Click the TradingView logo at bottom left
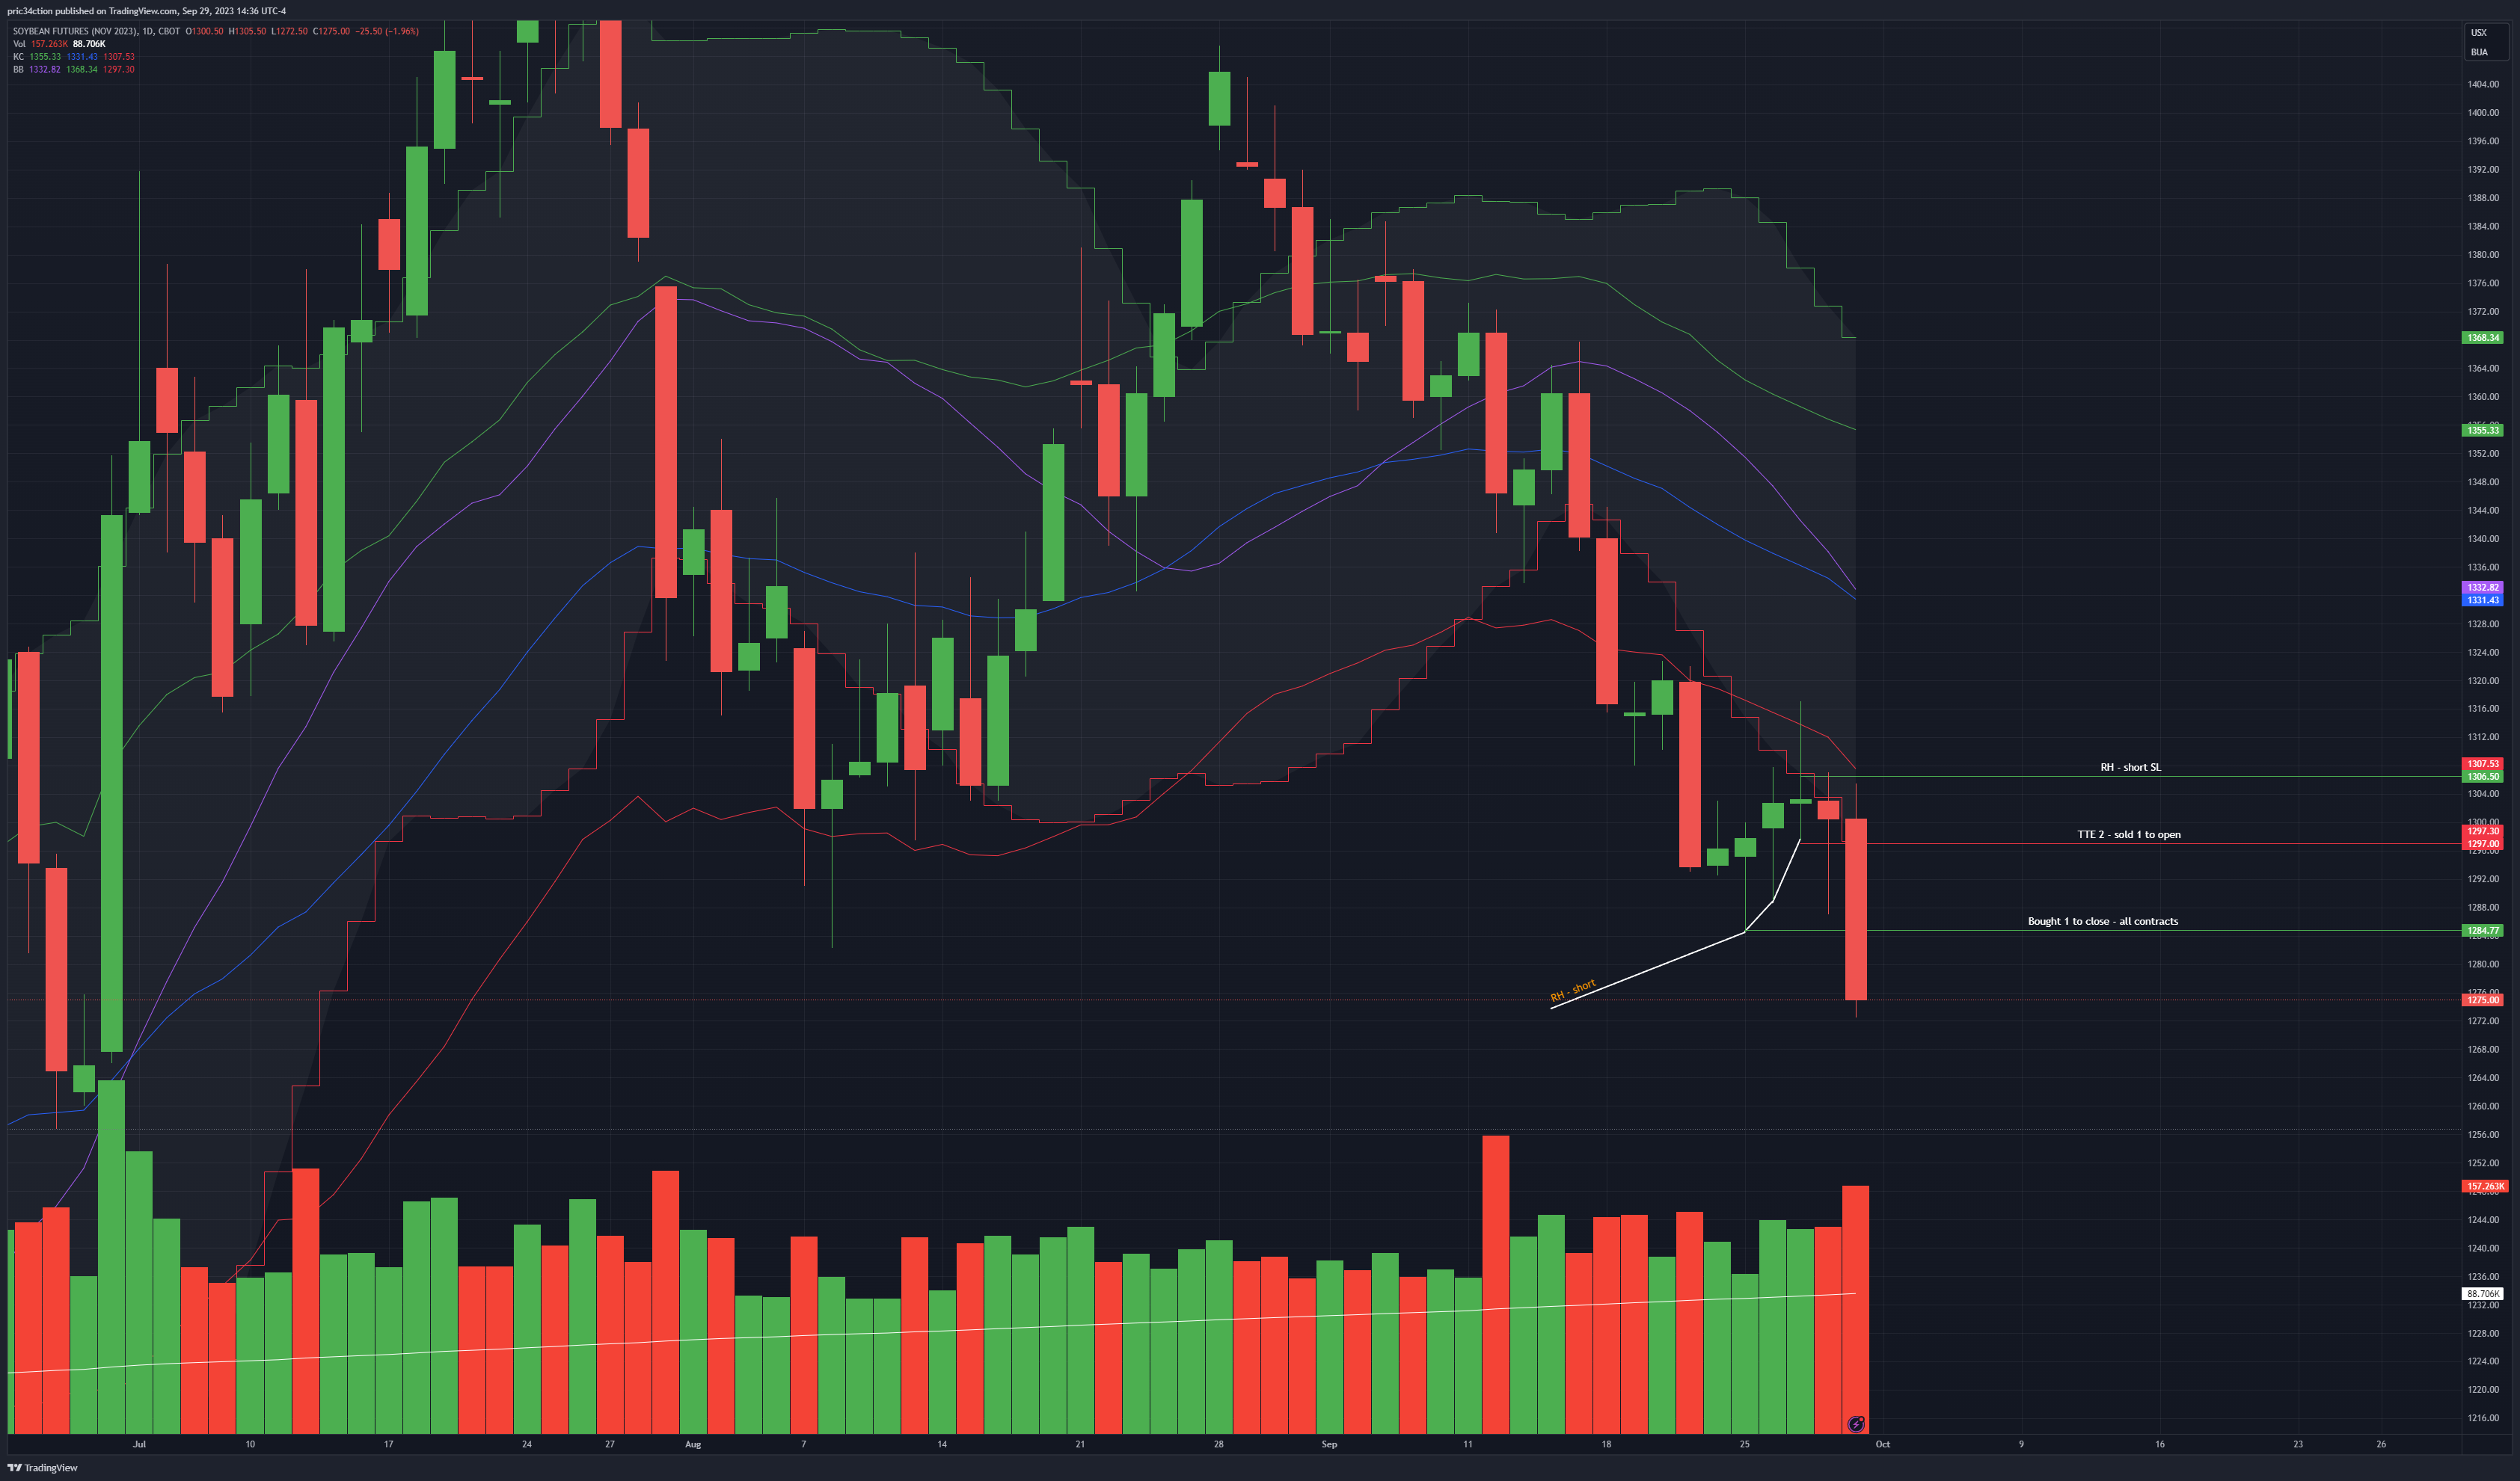This screenshot has height=1481, width=2520. 42,1467
